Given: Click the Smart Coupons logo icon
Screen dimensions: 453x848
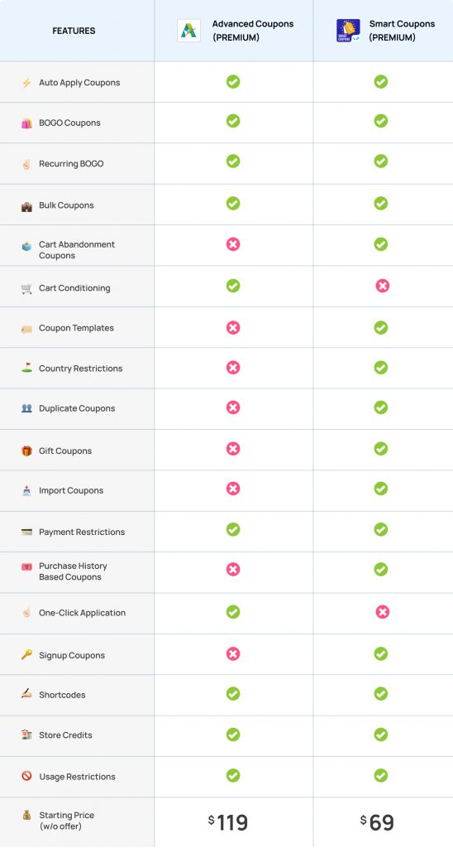Looking at the screenshot, I should [x=348, y=31].
